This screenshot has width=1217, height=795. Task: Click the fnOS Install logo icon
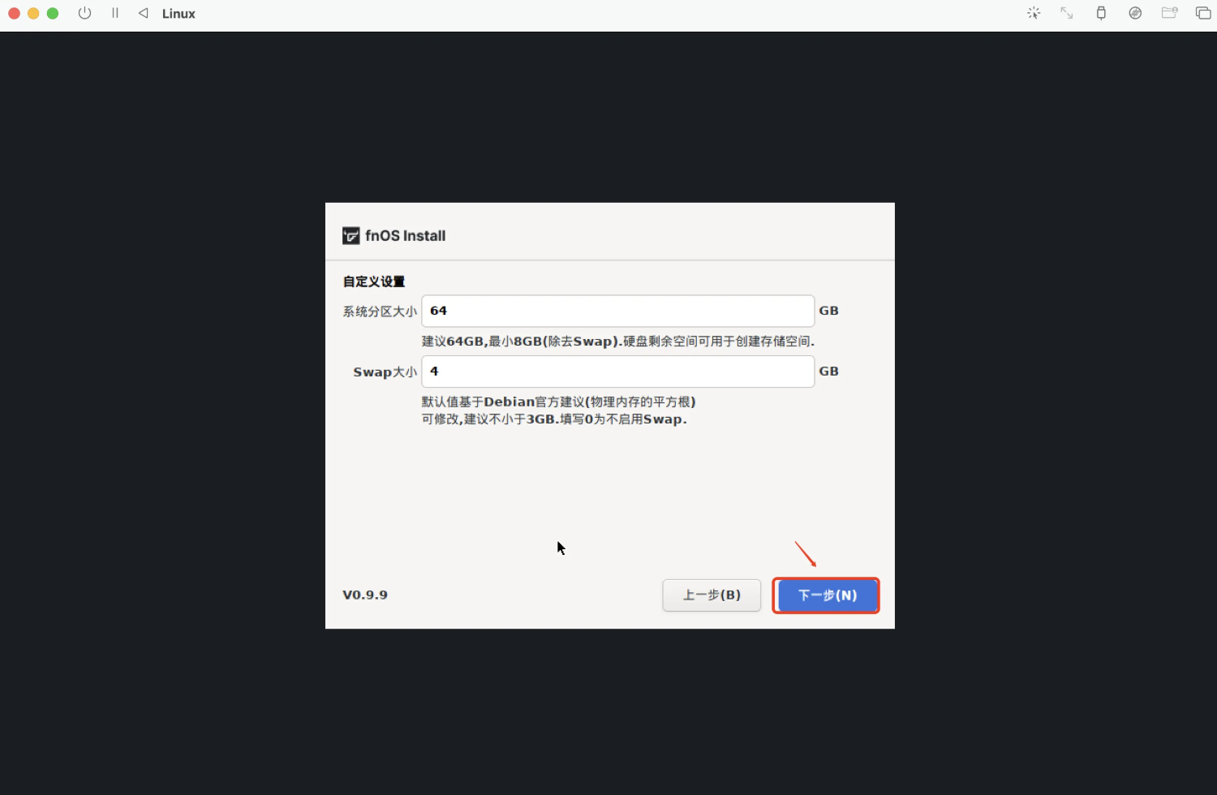[351, 236]
